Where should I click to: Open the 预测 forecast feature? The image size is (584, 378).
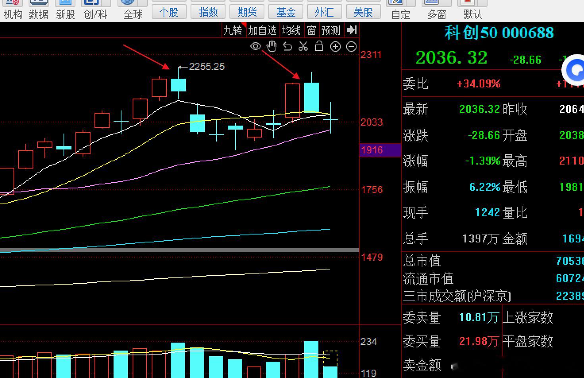click(x=331, y=30)
